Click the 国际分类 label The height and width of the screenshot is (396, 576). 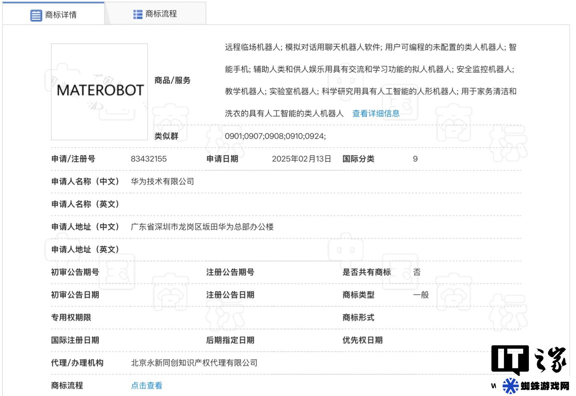coord(358,159)
